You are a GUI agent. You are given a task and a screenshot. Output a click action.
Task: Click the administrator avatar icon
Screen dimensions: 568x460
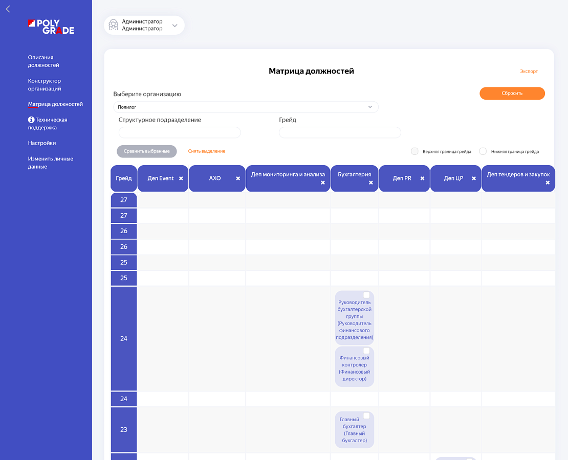pos(114,25)
